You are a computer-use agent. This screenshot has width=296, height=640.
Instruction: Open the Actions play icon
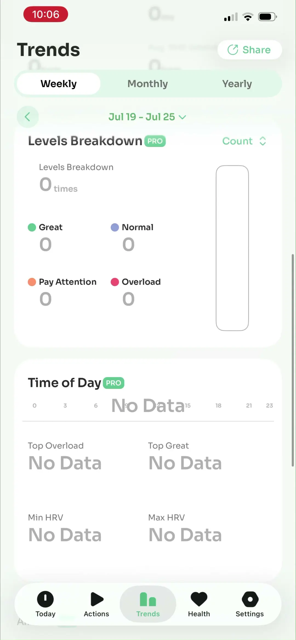coord(97,599)
